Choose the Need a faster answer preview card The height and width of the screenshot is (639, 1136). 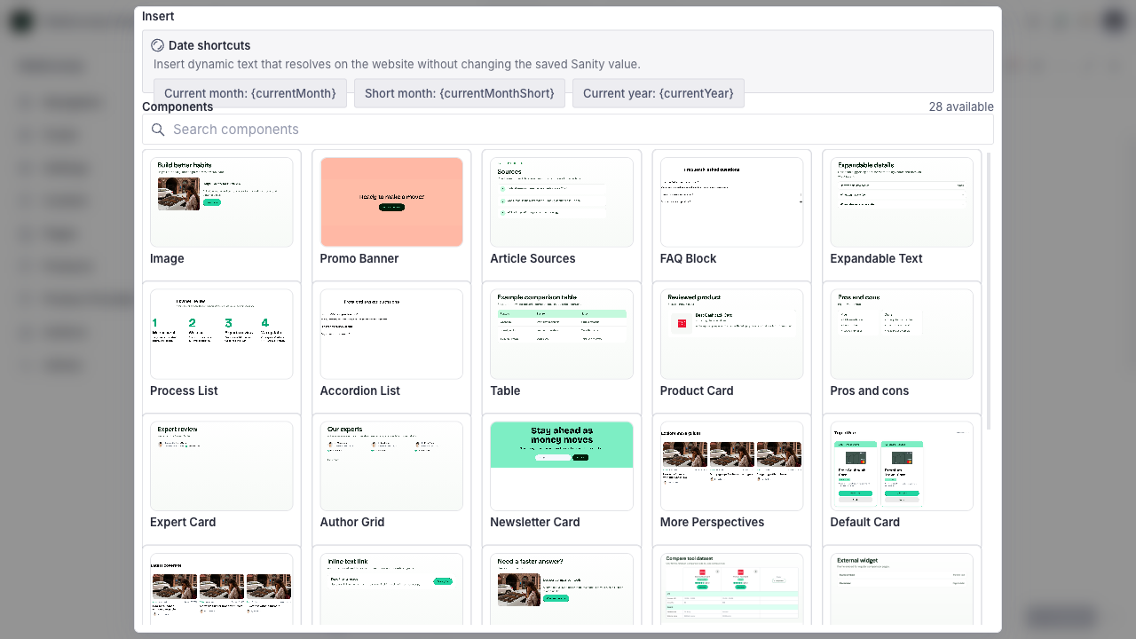562,586
